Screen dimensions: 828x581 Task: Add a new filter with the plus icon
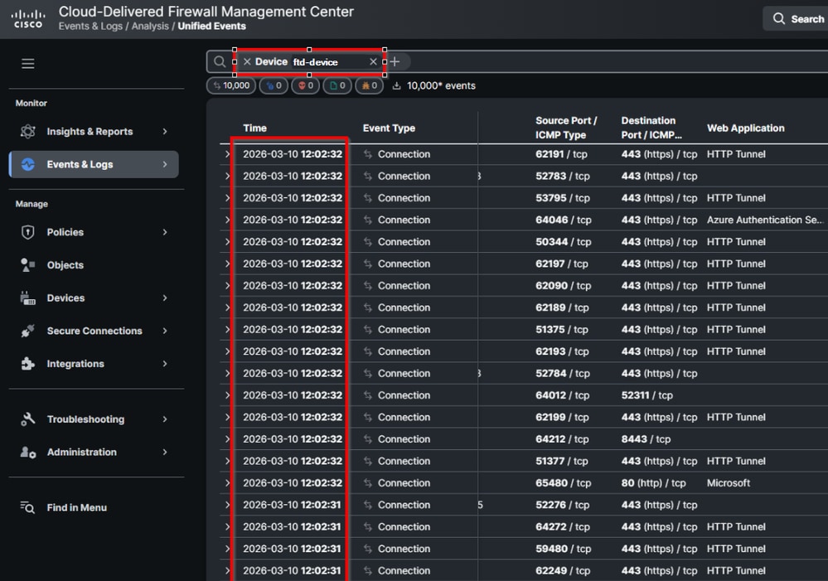click(395, 61)
